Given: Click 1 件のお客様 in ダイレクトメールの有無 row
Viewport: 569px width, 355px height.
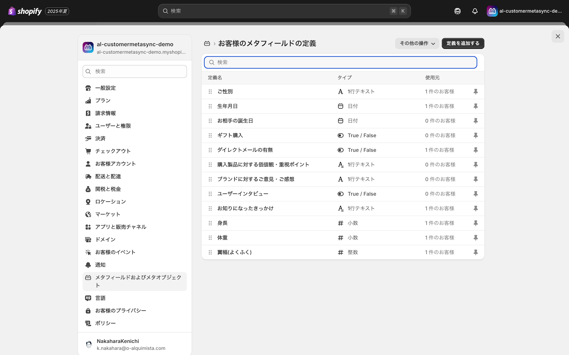Looking at the screenshot, I should pyautogui.click(x=440, y=150).
